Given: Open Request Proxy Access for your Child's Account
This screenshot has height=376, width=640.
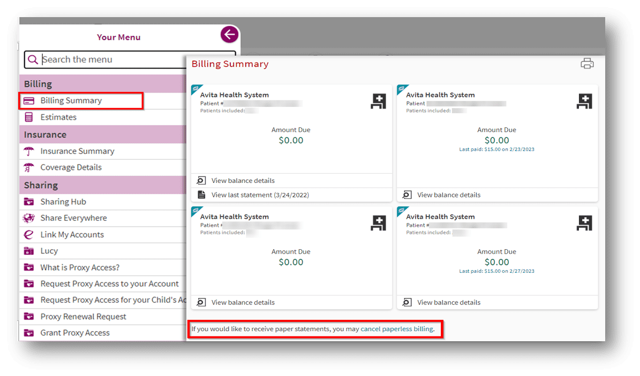Looking at the screenshot, I should [103, 300].
